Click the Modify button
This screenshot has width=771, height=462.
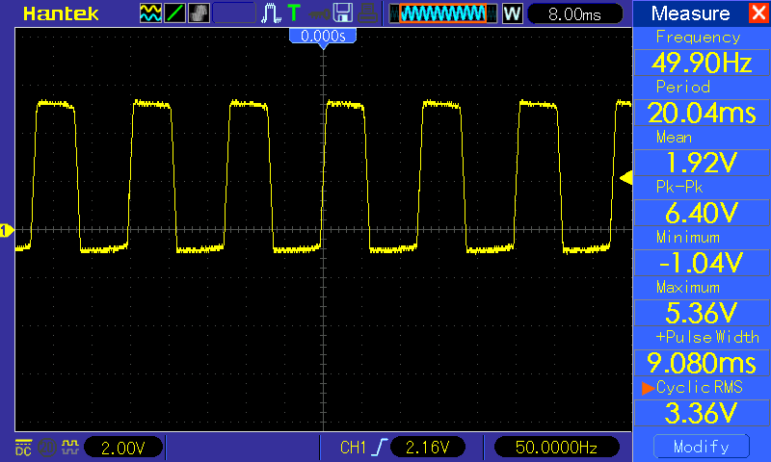pos(702,447)
